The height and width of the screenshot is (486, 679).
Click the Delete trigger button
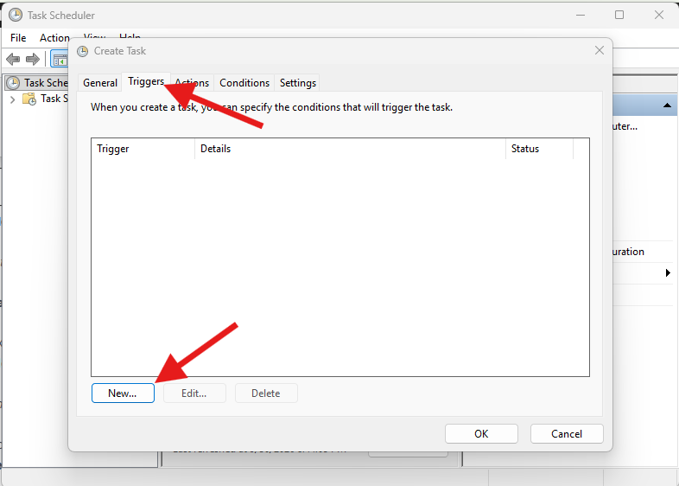point(266,393)
